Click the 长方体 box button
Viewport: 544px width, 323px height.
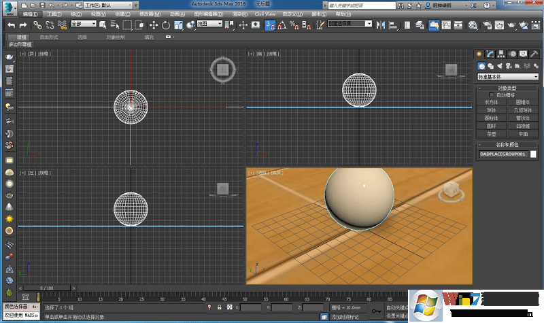tap(492, 102)
